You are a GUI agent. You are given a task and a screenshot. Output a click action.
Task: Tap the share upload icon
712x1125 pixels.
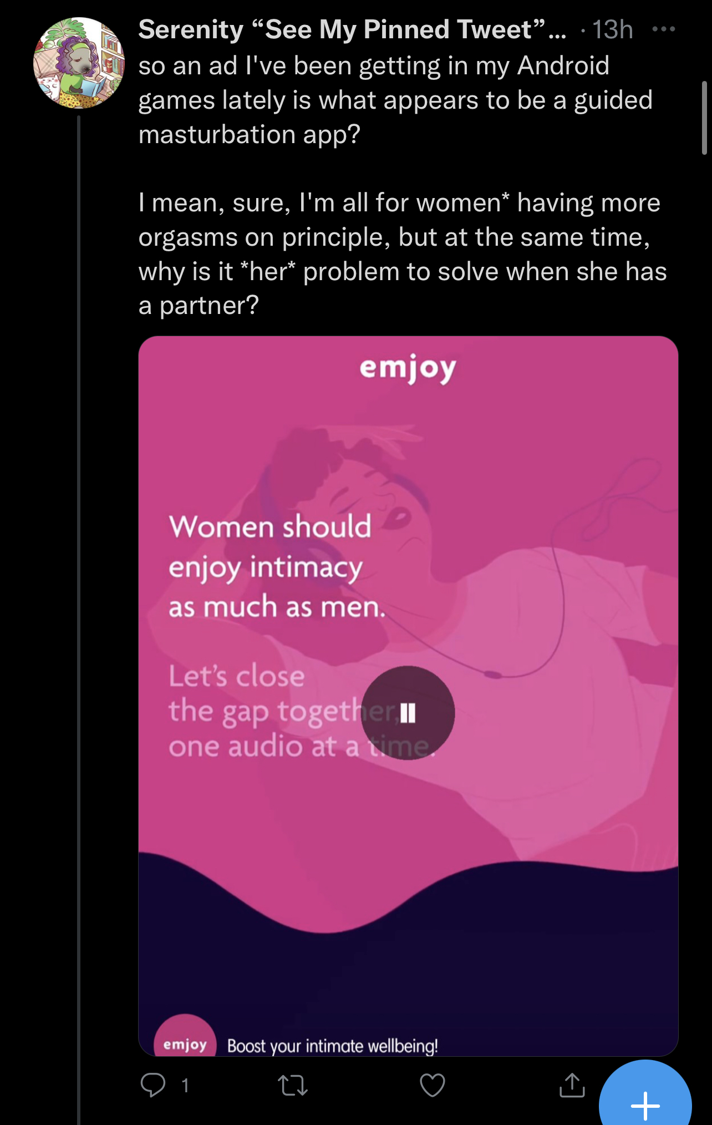pyautogui.click(x=572, y=1085)
